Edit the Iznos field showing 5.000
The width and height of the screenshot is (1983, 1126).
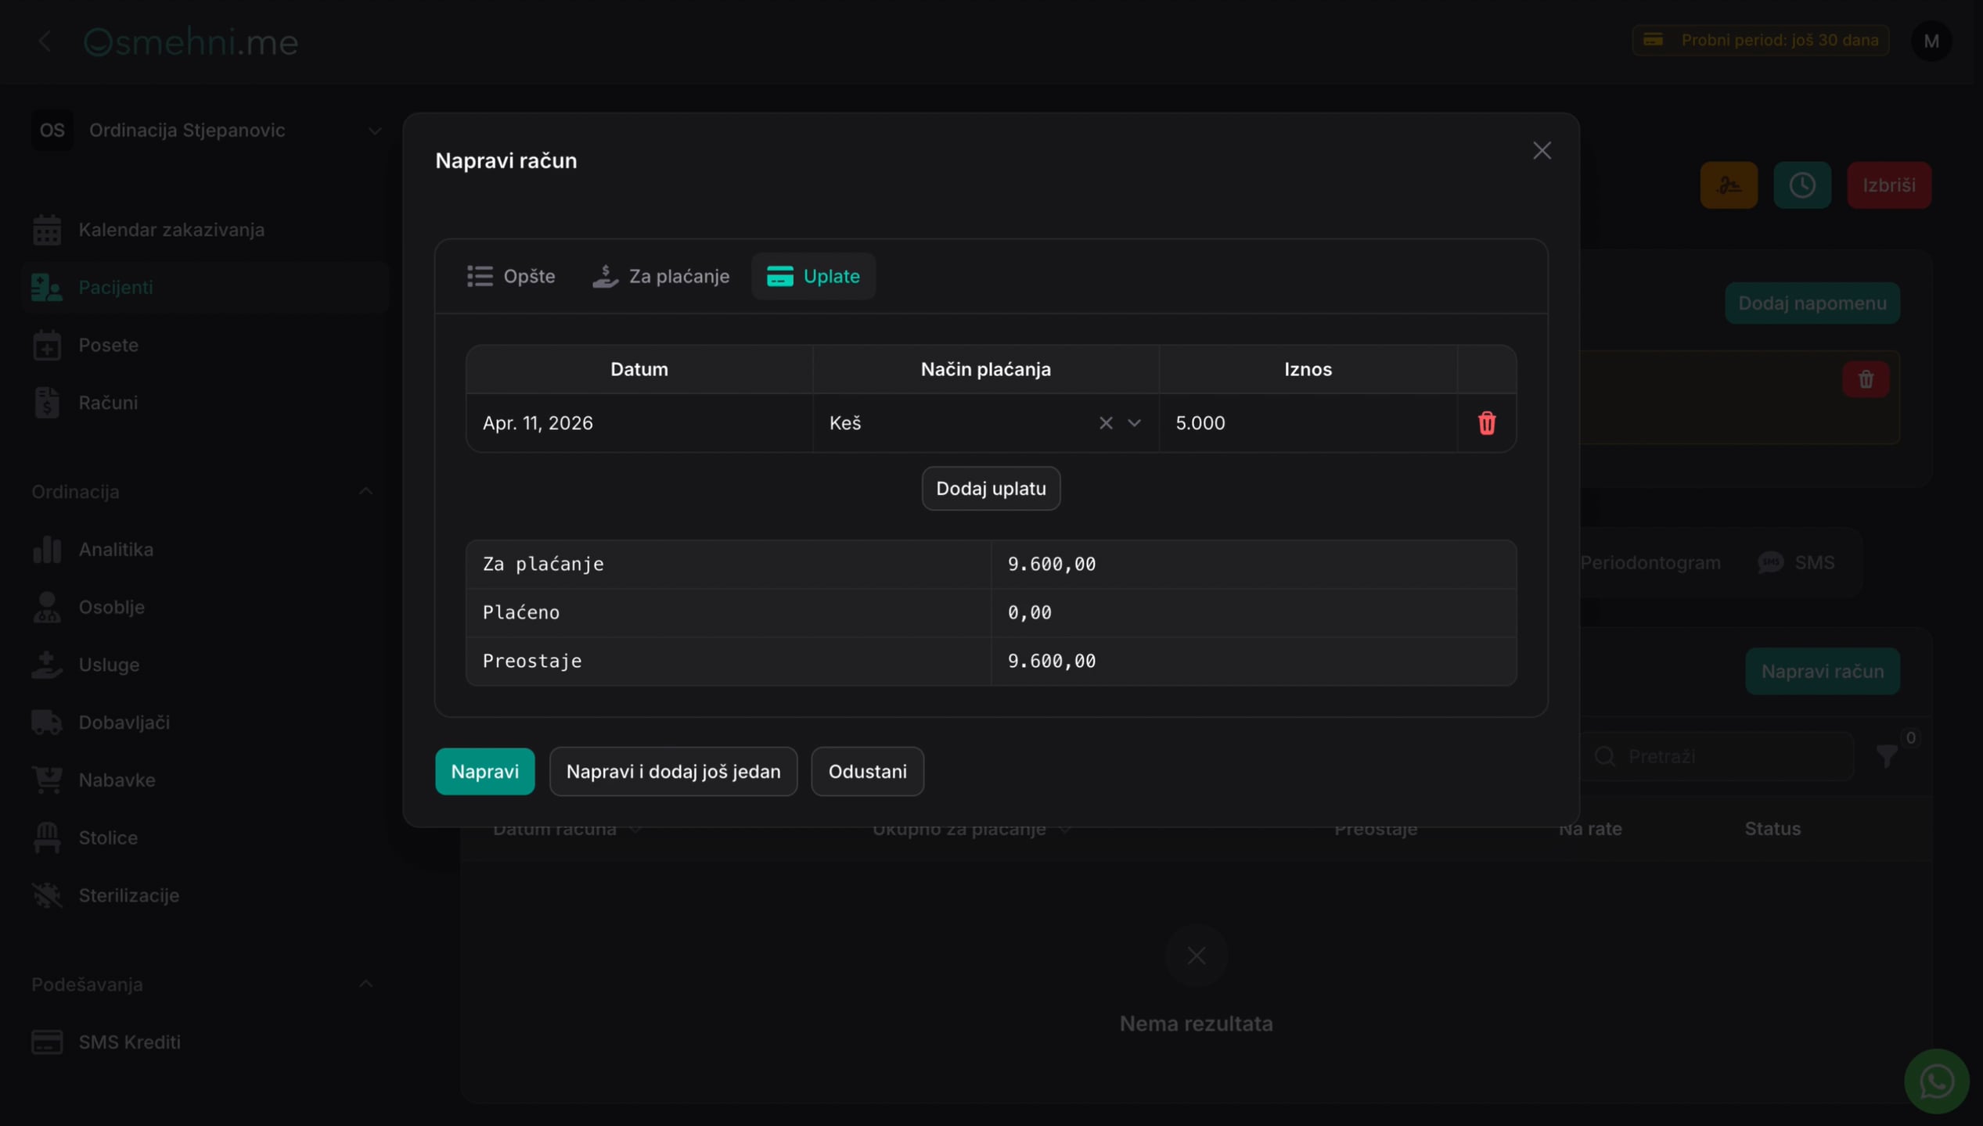click(x=1308, y=423)
